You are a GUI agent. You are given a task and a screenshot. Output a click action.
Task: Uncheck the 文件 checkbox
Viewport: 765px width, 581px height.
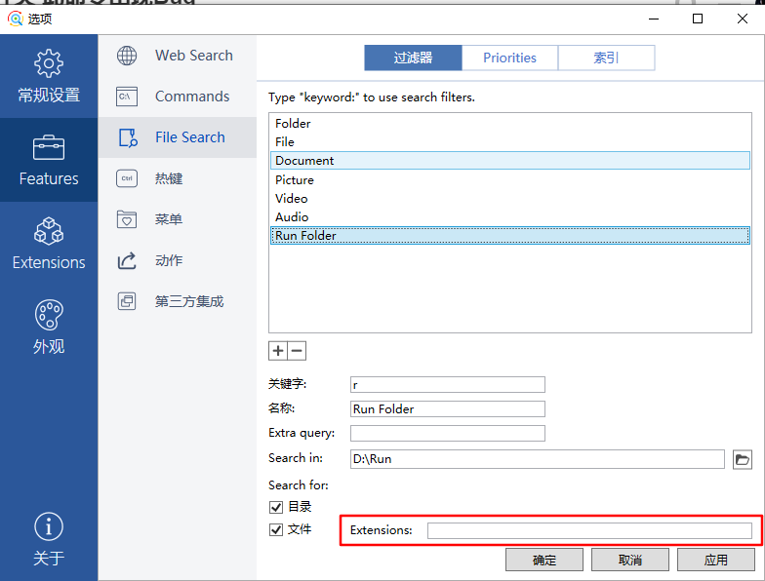coord(276,529)
